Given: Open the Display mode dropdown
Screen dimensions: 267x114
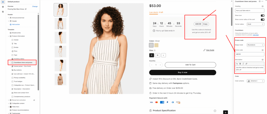Looking at the screenshot, I should [255, 45].
